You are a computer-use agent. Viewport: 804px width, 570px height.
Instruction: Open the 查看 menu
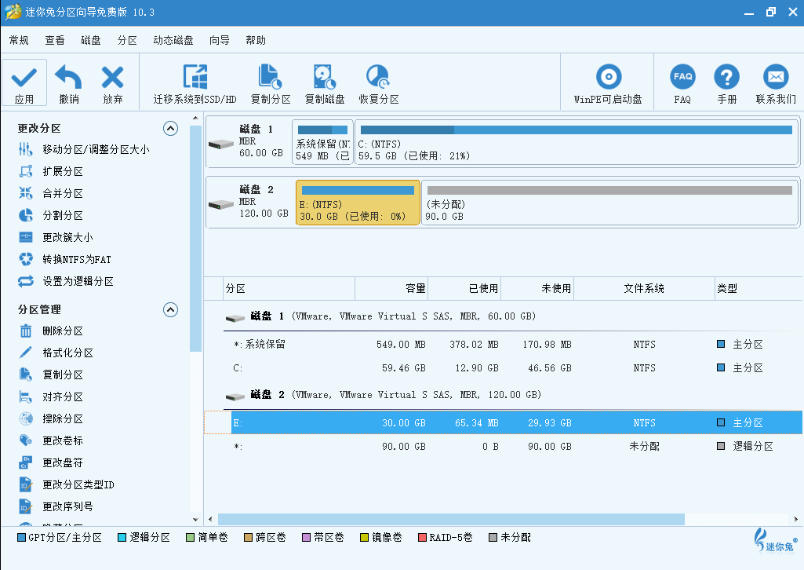(55, 41)
